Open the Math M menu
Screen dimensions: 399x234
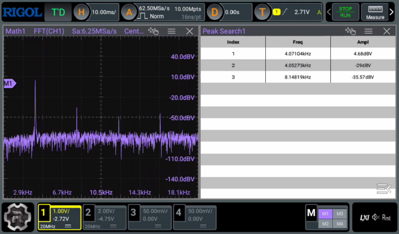(x=311, y=213)
